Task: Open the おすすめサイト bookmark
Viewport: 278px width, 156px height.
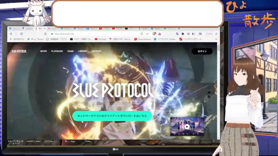Action: coord(17,39)
